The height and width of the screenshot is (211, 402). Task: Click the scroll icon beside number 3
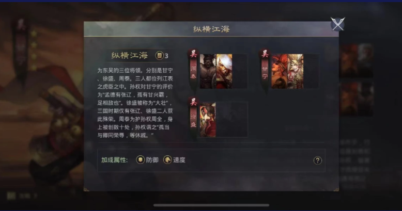[159, 56]
